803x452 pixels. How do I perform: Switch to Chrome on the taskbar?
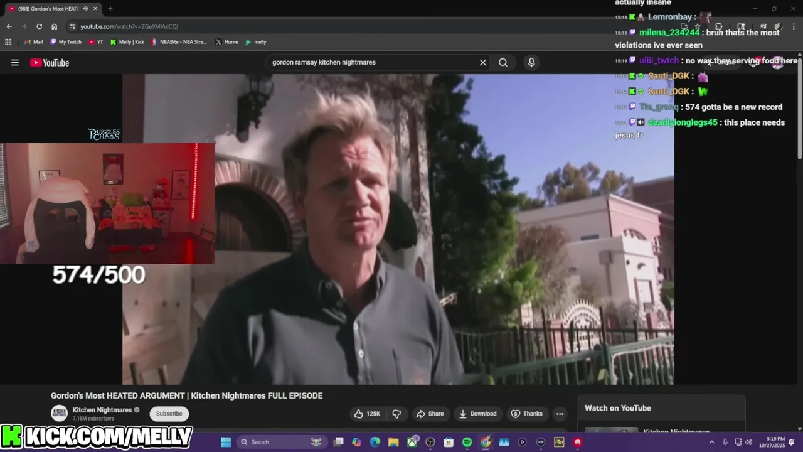(x=486, y=442)
